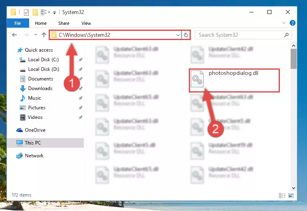Select the photoshopdialog.dll file name
Viewport: 307px width, 211px height.
[x=234, y=73]
